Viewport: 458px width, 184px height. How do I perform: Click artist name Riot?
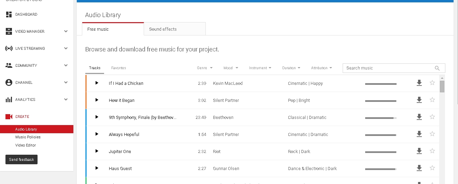point(217,151)
